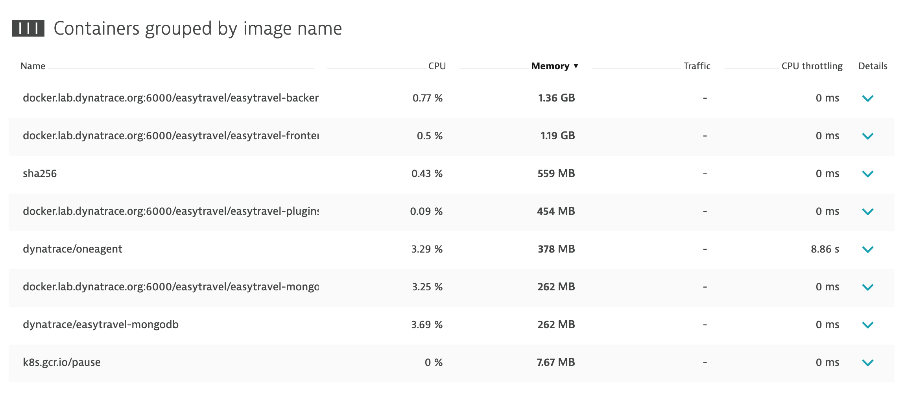The width and height of the screenshot is (904, 395).
Task: Select the dynatrace/oneagent image name
Action: point(72,249)
